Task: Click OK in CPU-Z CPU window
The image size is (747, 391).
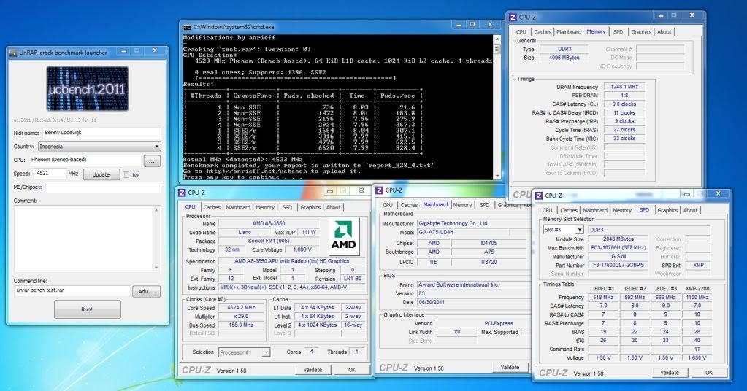Action: click(x=351, y=370)
